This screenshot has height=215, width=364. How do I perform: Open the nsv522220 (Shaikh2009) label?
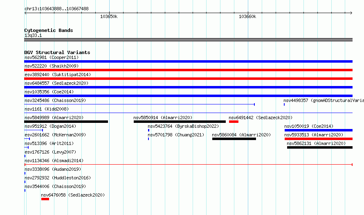pyautogui.click(x=52, y=66)
